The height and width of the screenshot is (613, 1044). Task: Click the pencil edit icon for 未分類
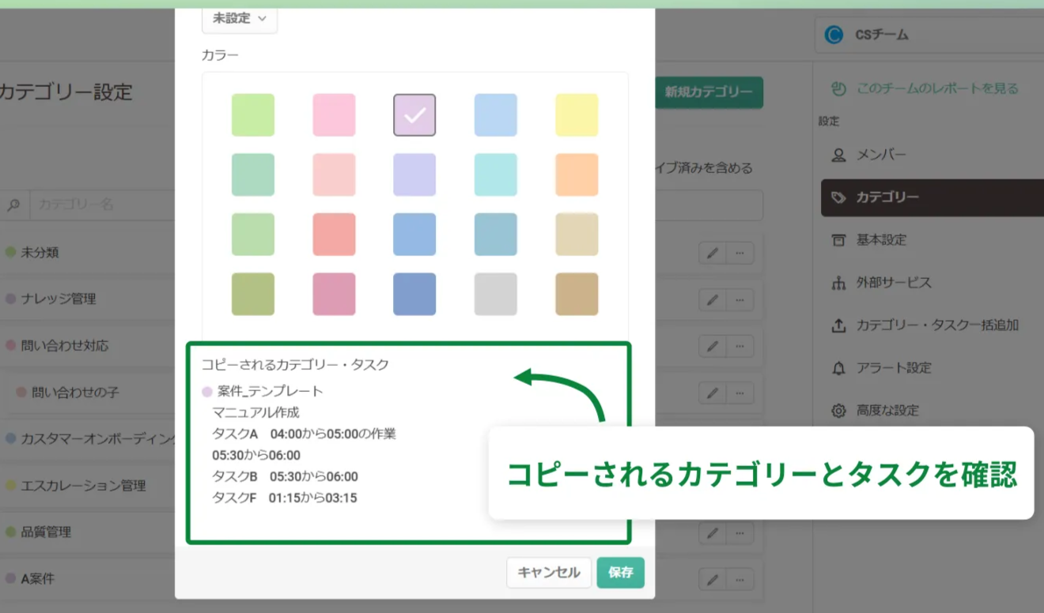(711, 252)
